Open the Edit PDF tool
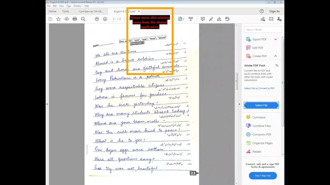The width and height of the screenshot is (330, 185). [258, 48]
